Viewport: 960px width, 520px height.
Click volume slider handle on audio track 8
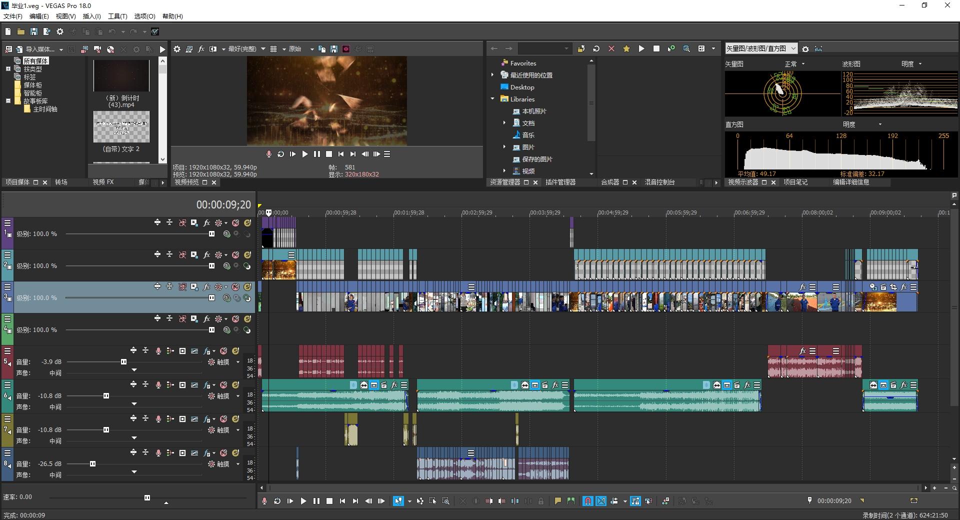pos(92,464)
